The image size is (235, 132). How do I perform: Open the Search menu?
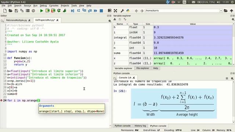click(x=18, y=5)
